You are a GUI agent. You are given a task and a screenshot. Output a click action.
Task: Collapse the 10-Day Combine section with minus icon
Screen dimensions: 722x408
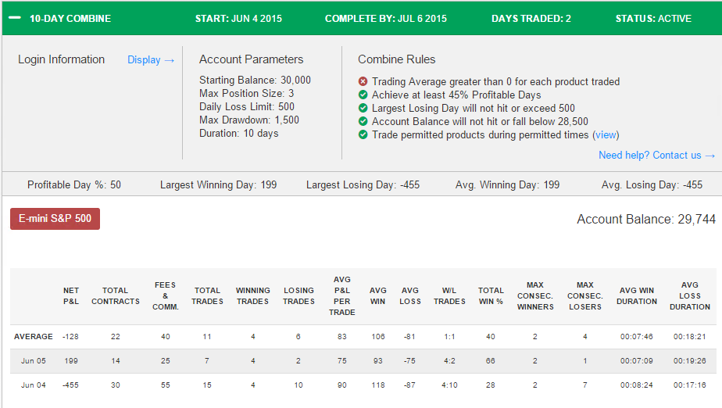pyautogui.click(x=15, y=18)
